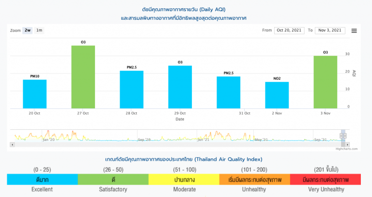
Task: Click the blue Excellent legend swatch
Action: coord(43,180)
